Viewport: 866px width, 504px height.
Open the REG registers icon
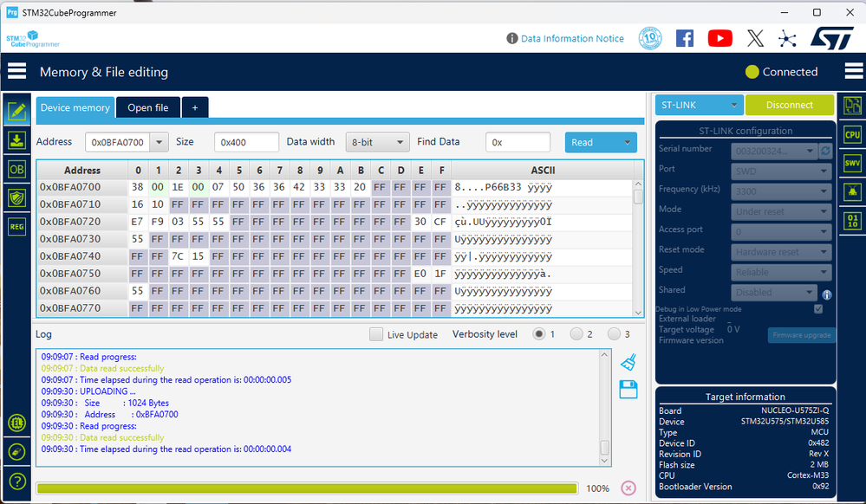17,226
